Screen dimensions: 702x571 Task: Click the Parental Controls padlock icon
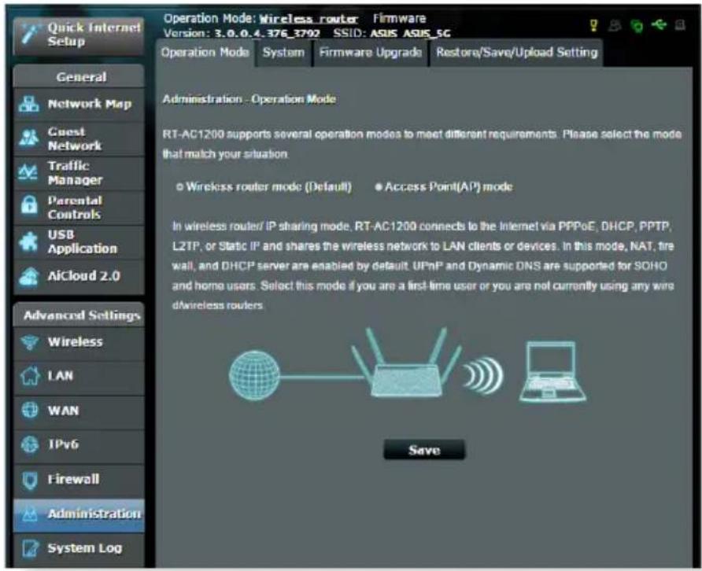click(29, 205)
